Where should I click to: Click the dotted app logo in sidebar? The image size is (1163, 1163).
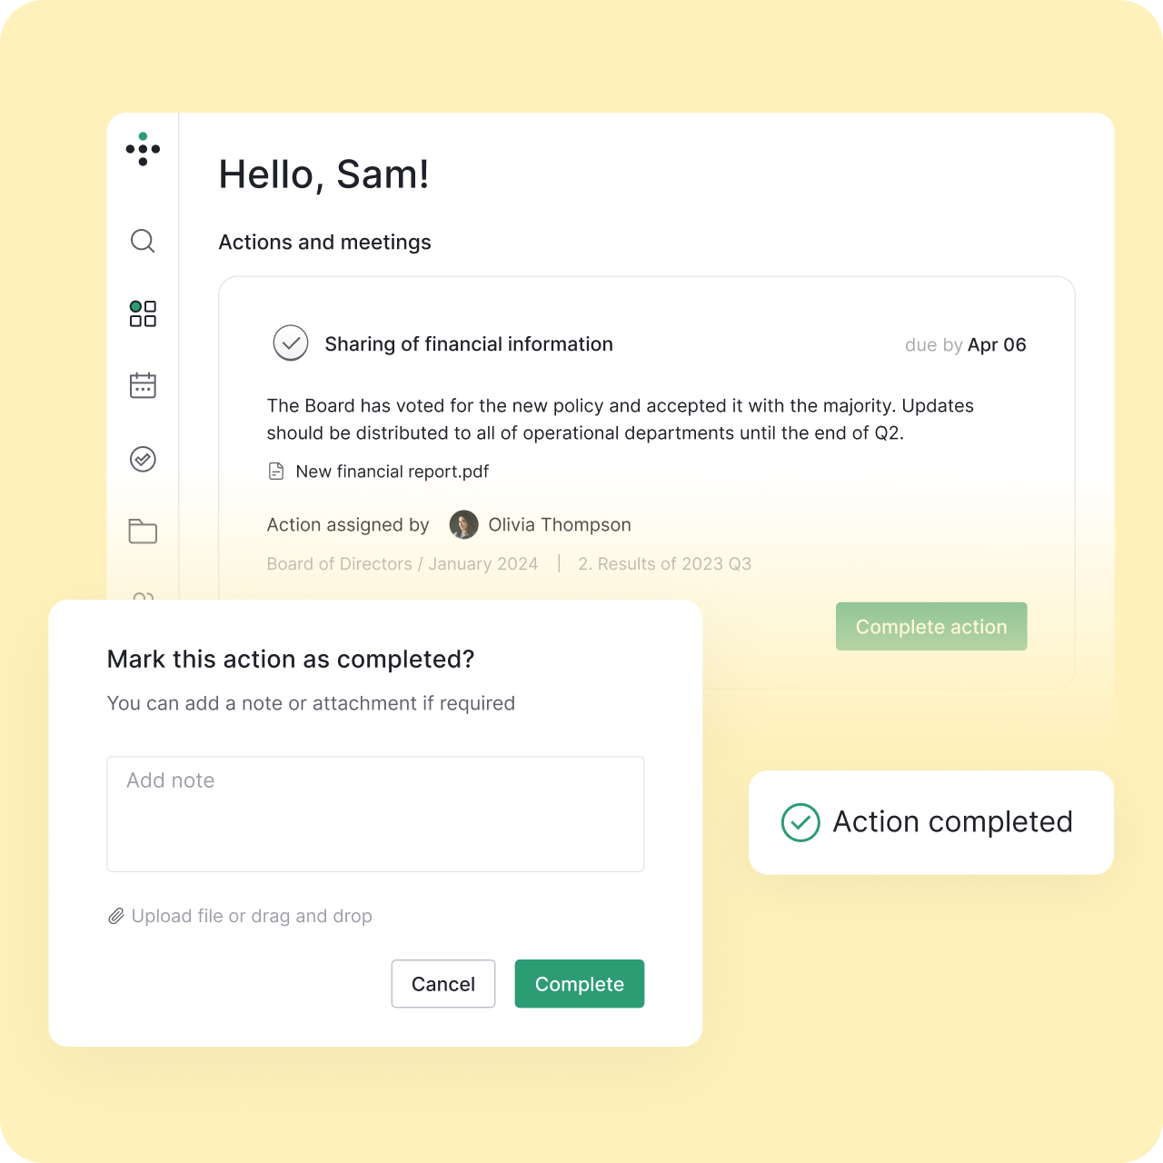coord(143,149)
